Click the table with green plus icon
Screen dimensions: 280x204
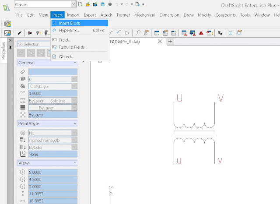pyautogui.click(x=157, y=33)
